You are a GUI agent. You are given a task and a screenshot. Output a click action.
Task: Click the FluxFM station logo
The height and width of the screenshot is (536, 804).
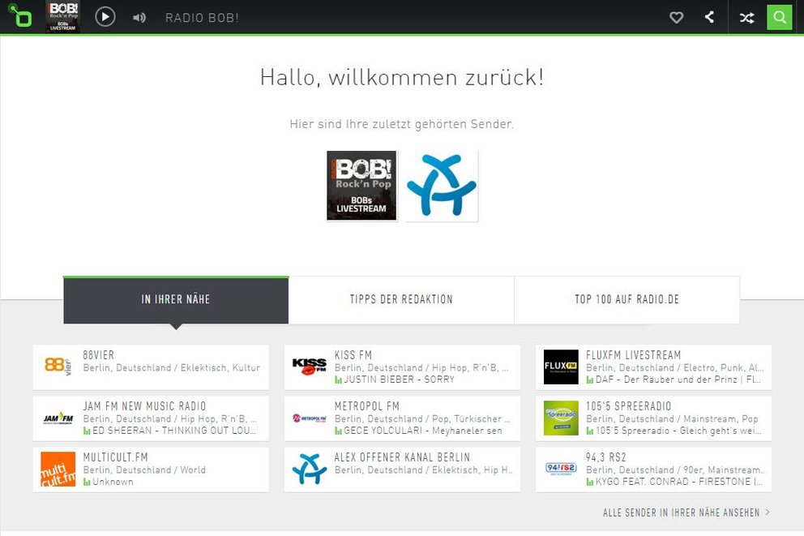[561, 367]
